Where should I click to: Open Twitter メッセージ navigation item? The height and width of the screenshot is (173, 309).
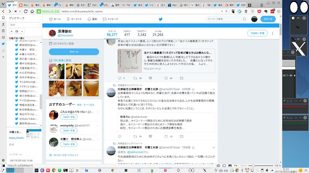point(111,19)
